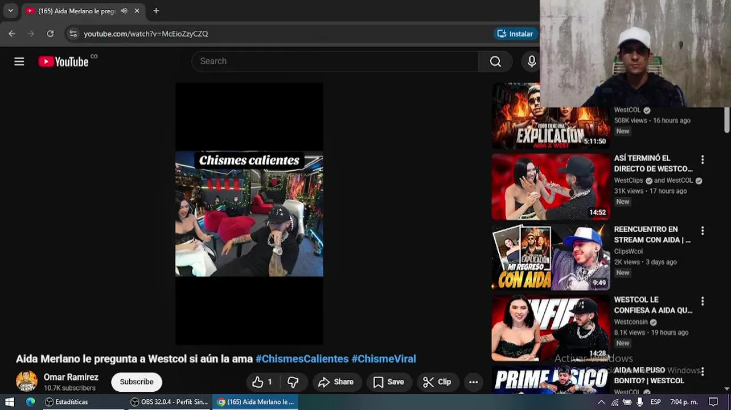The image size is (731, 410).
Task: Click the microphone tray icon
Action: (x=640, y=402)
